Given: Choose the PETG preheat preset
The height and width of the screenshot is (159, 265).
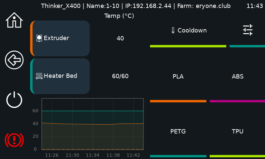Looking at the screenshot, I should [x=178, y=131].
